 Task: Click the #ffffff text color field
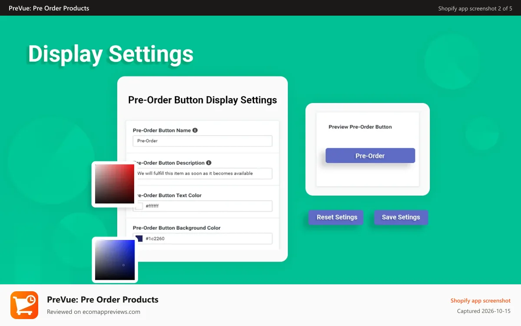click(202, 206)
